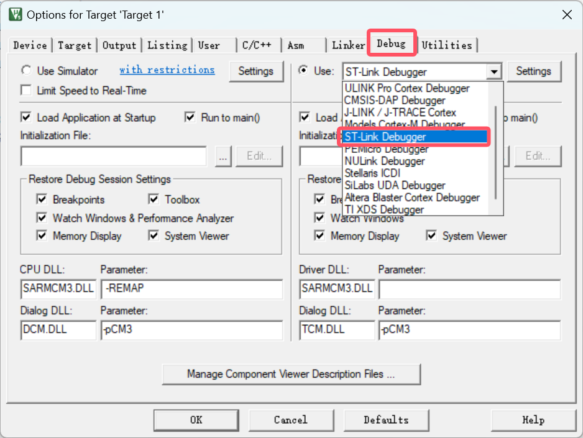Choose J-LINK / J-TRACE Cortex option
This screenshot has width=583, height=438.
[415, 112]
